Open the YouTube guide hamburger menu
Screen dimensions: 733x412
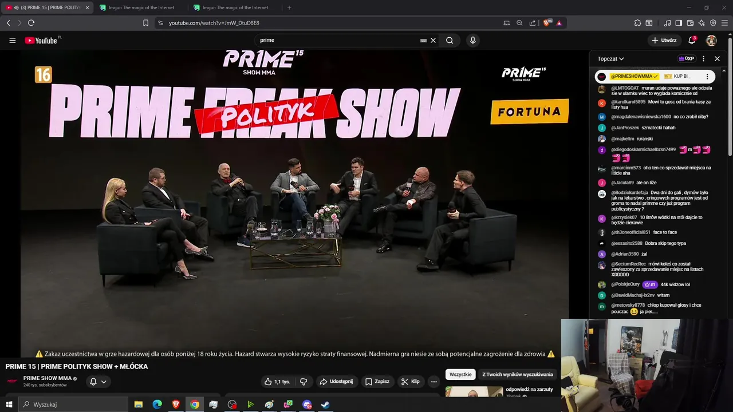coord(12,41)
